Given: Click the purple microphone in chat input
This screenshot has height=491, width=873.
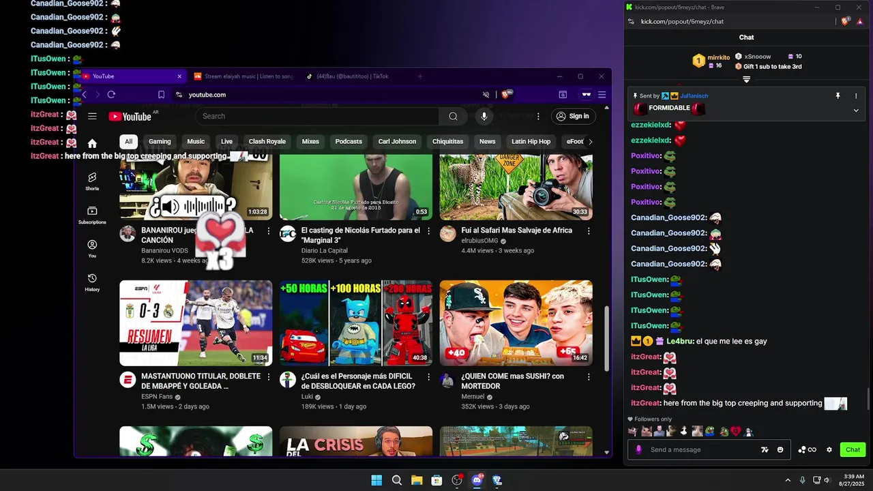Looking at the screenshot, I should click(638, 449).
